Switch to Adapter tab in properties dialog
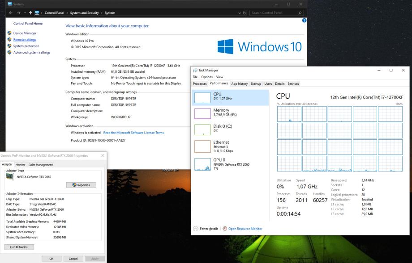 pos(7,164)
